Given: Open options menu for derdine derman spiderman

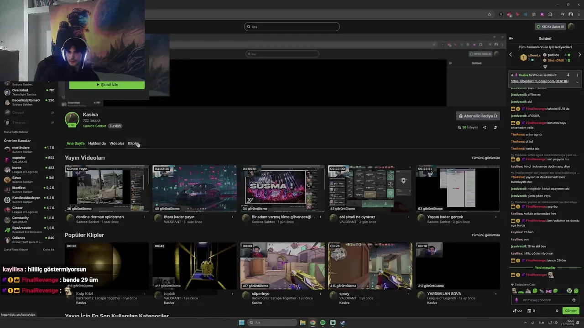Looking at the screenshot, I should tap(145, 217).
